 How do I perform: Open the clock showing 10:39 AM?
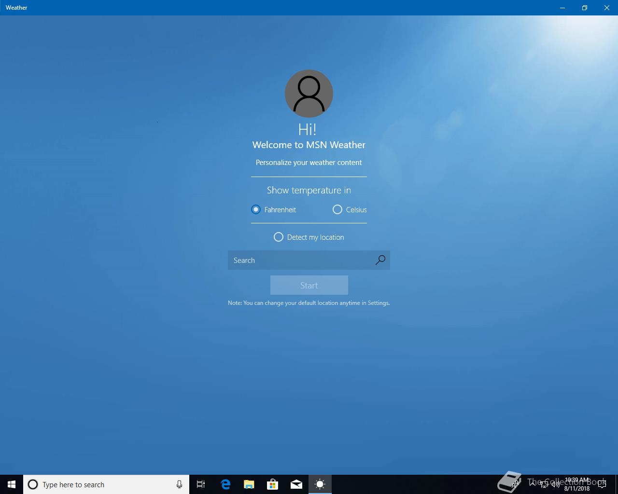577,484
